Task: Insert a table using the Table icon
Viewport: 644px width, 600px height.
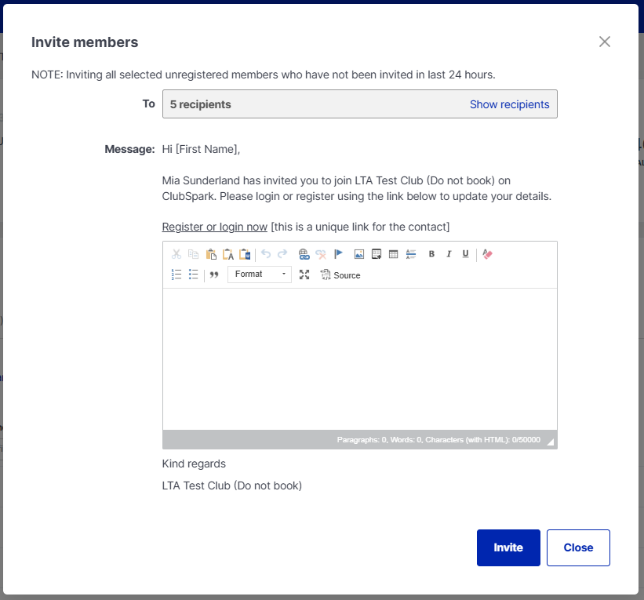Action: click(x=394, y=254)
